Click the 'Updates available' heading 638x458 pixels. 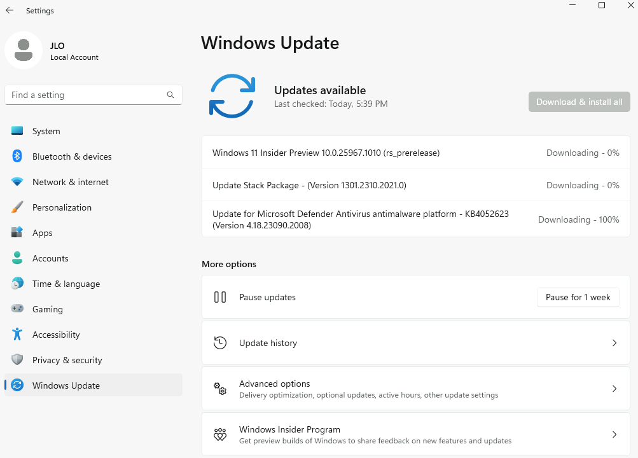tap(320, 90)
